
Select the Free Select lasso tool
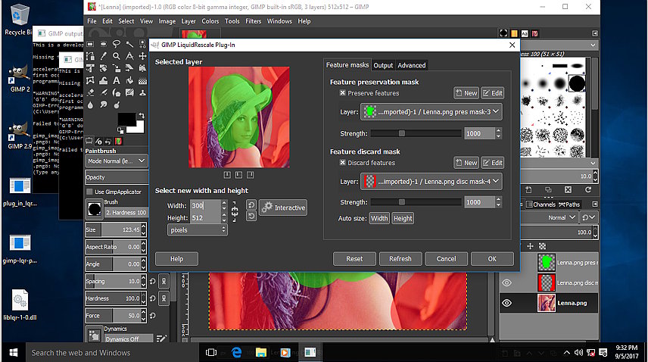click(116, 43)
